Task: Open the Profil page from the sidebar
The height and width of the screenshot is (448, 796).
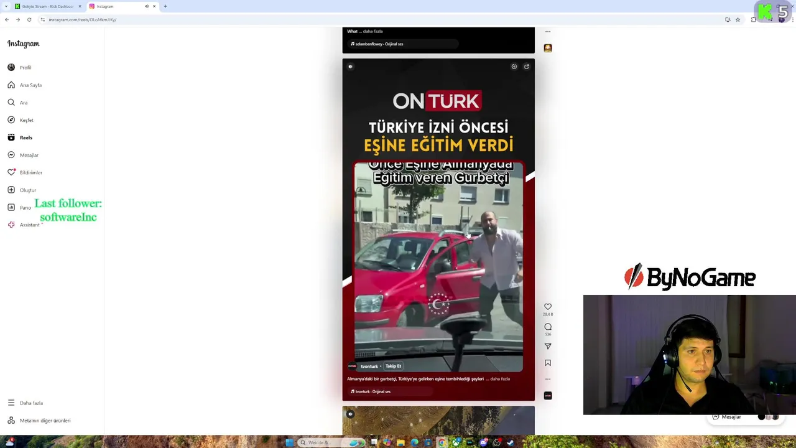Action: click(x=20, y=67)
